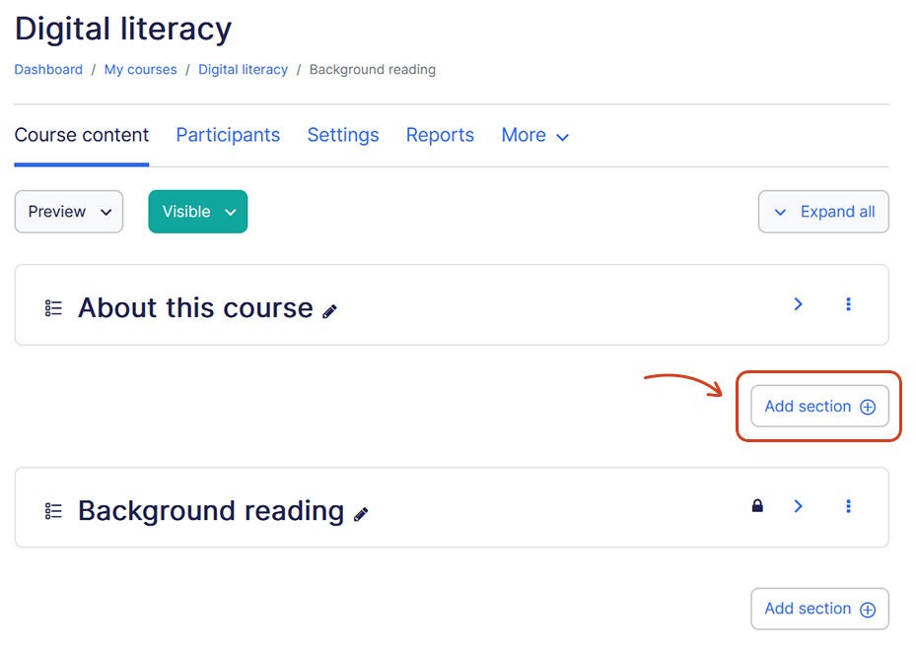
Task: Expand the About this course section chevron
Action: click(798, 304)
